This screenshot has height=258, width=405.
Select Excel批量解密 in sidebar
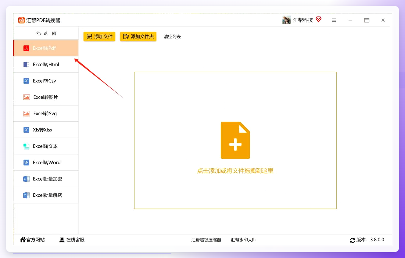point(46,195)
